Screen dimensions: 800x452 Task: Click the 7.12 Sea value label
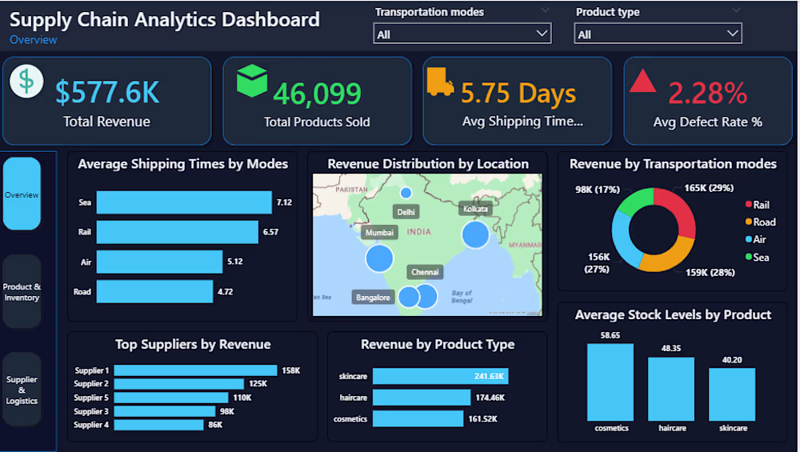coord(284,202)
